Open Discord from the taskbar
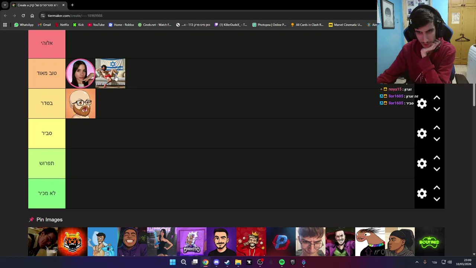Screen dimensions: 476x268 click(216, 262)
